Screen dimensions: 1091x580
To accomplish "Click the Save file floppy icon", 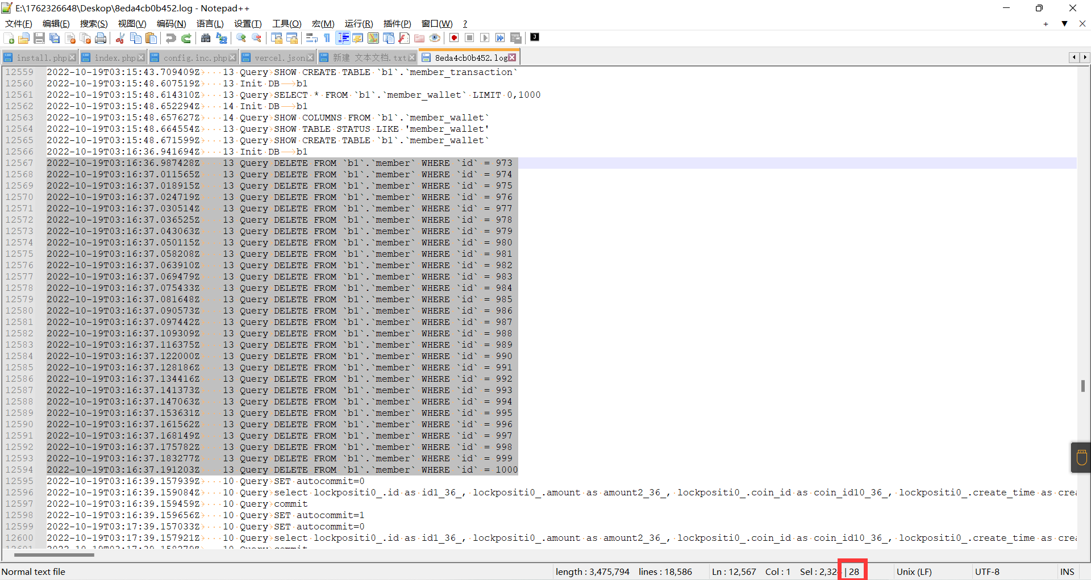I will click(x=39, y=38).
